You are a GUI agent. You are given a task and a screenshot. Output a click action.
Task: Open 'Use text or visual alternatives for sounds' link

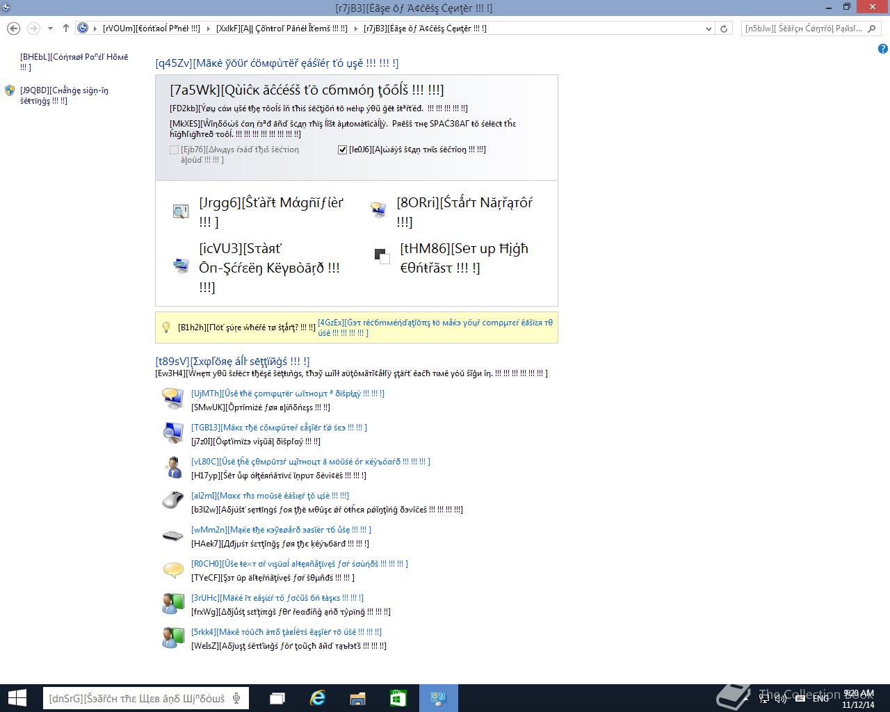pyautogui.click(x=300, y=563)
